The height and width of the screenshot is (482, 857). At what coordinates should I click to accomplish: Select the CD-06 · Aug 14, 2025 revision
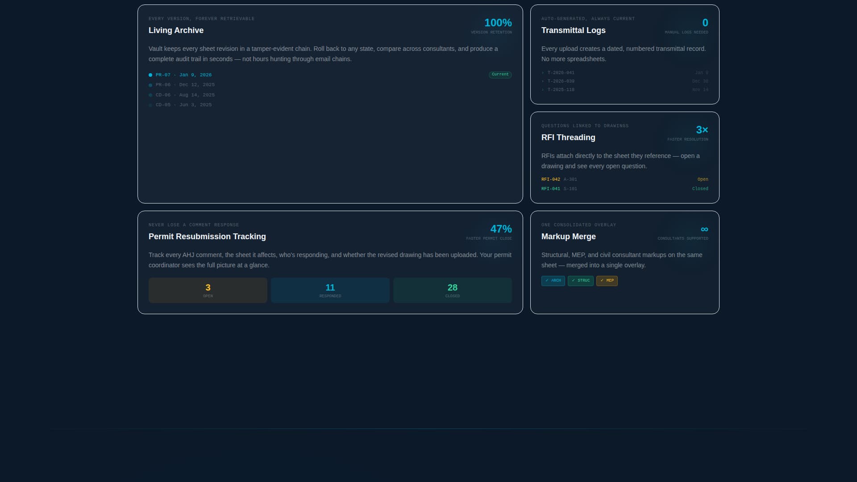[x=185, y=95]
